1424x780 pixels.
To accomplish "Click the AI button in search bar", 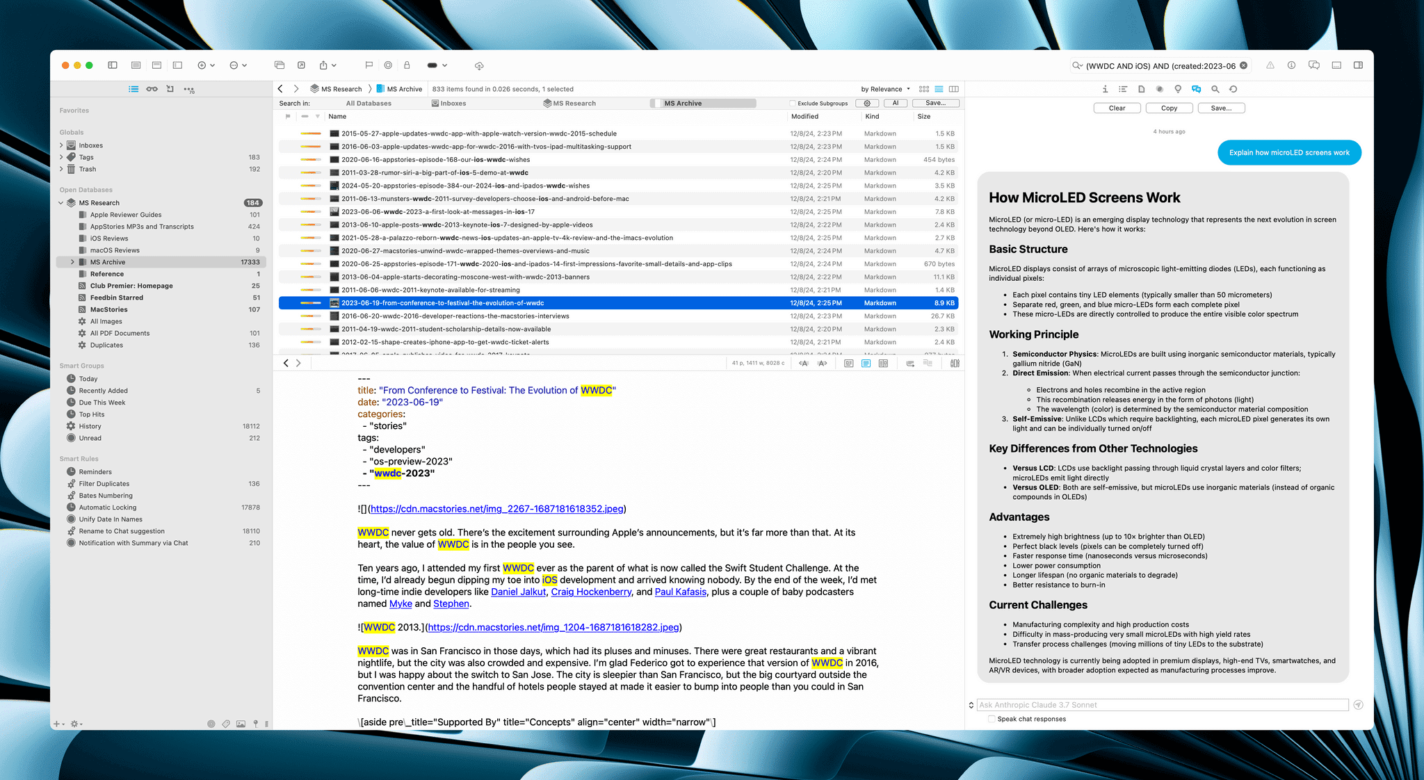I will (896, 104).
